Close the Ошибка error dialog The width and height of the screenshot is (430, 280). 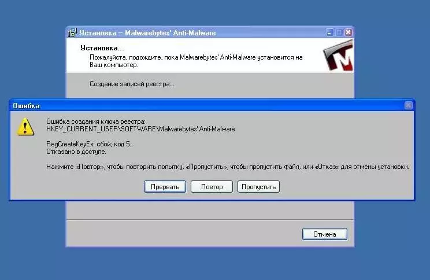click(409, 105)
